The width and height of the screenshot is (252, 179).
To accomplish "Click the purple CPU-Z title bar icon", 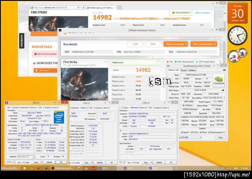I will [7, 103].
